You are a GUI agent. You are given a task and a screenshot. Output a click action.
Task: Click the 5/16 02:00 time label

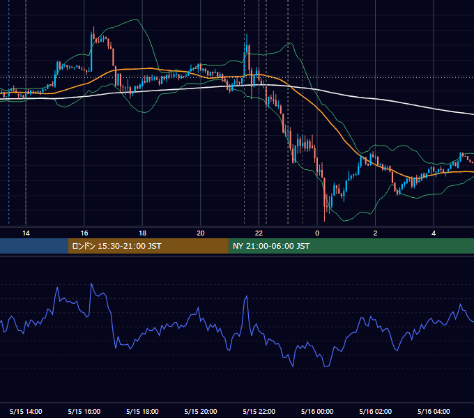coord(376,411)
